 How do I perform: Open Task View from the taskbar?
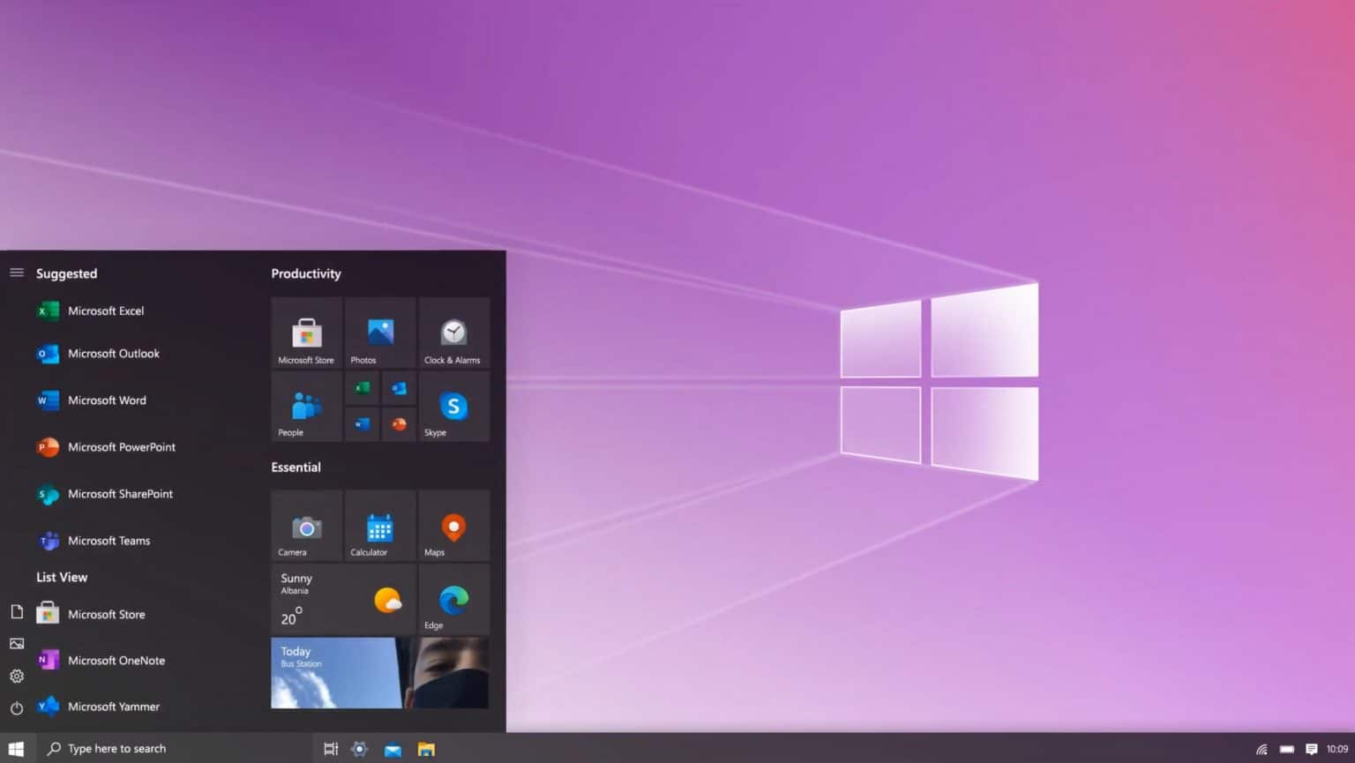point(330,748)
